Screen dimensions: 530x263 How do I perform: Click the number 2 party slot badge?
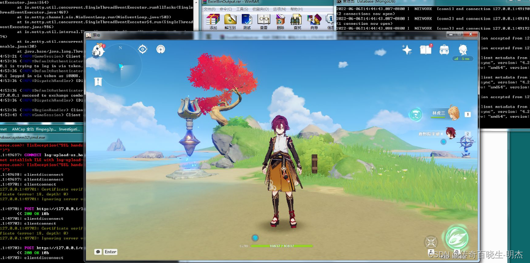tap(468, 134)
